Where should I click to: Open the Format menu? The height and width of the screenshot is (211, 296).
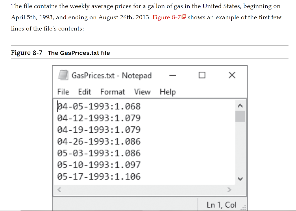(x=112, y=92)
